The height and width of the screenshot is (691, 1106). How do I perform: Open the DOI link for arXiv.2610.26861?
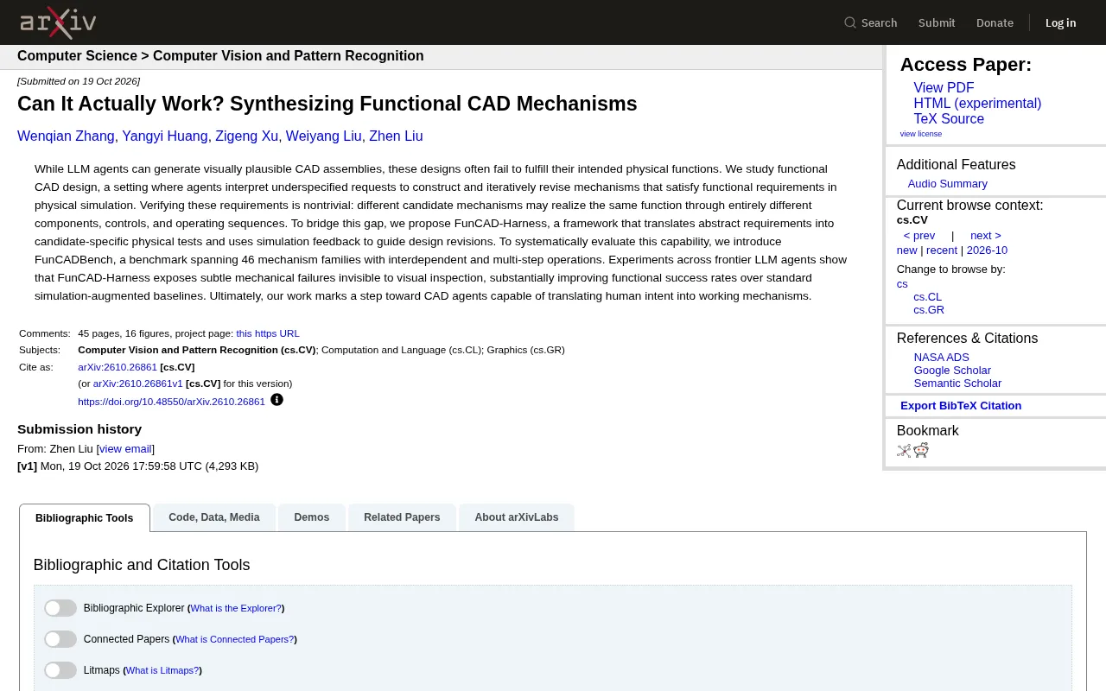[x=171, y=402]
